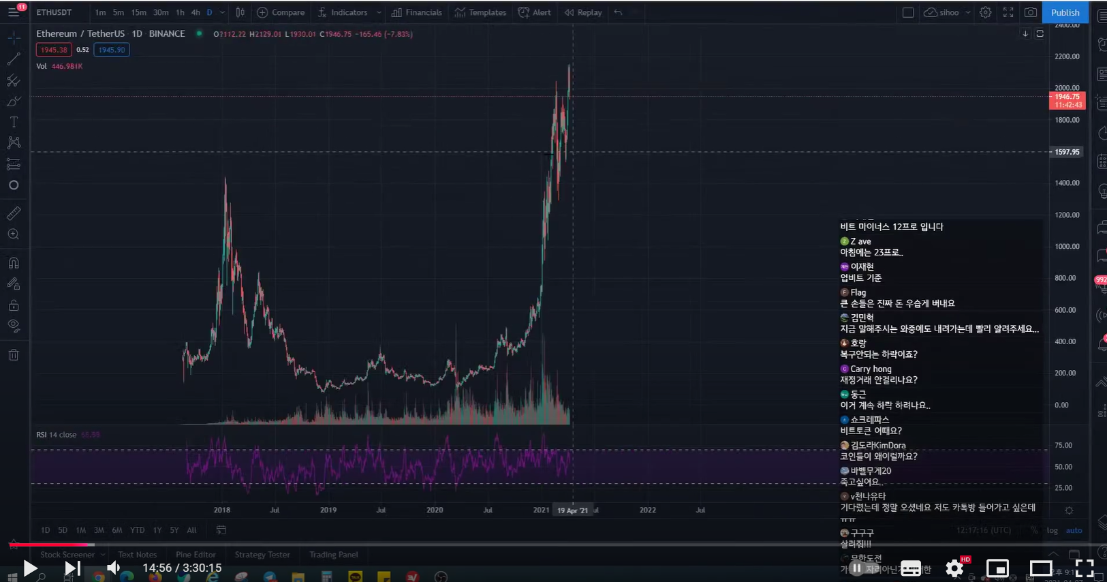Toggle percent scale on price axis
Image resolution: width=1107 pixels, height=582 pixels.
(x=1034, y=530)
